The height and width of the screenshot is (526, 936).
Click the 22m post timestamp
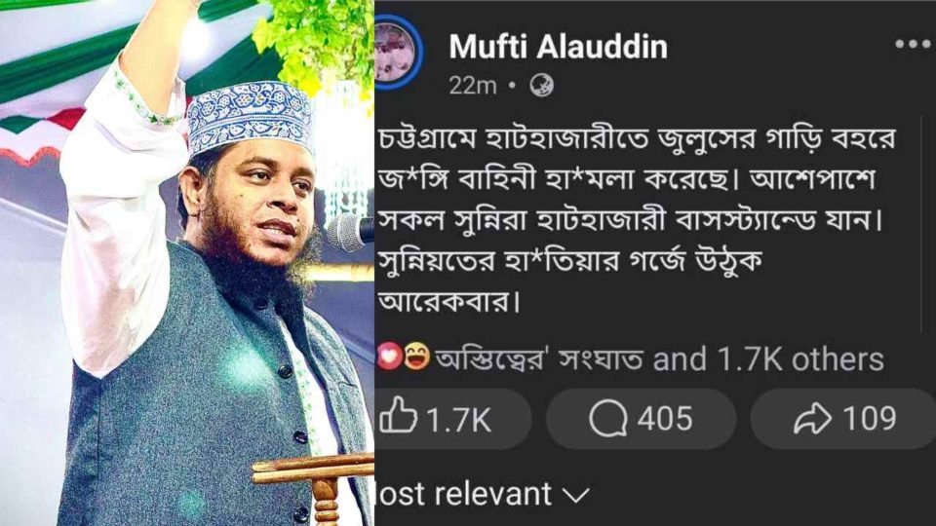473,86
